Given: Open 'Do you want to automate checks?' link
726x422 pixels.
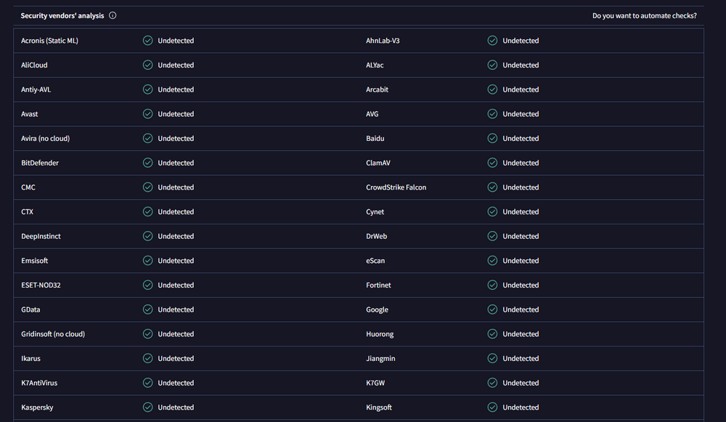Looking at the screenshot, I should [x=645, y=15].
